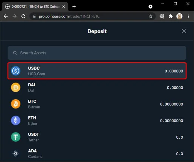Viewport: 194px width, 162px height.
Task: Open the Extensions puzzle icon
Action: [x=170, y=16]
